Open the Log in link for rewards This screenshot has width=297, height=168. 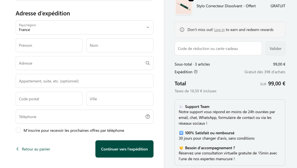click(219, 30)
